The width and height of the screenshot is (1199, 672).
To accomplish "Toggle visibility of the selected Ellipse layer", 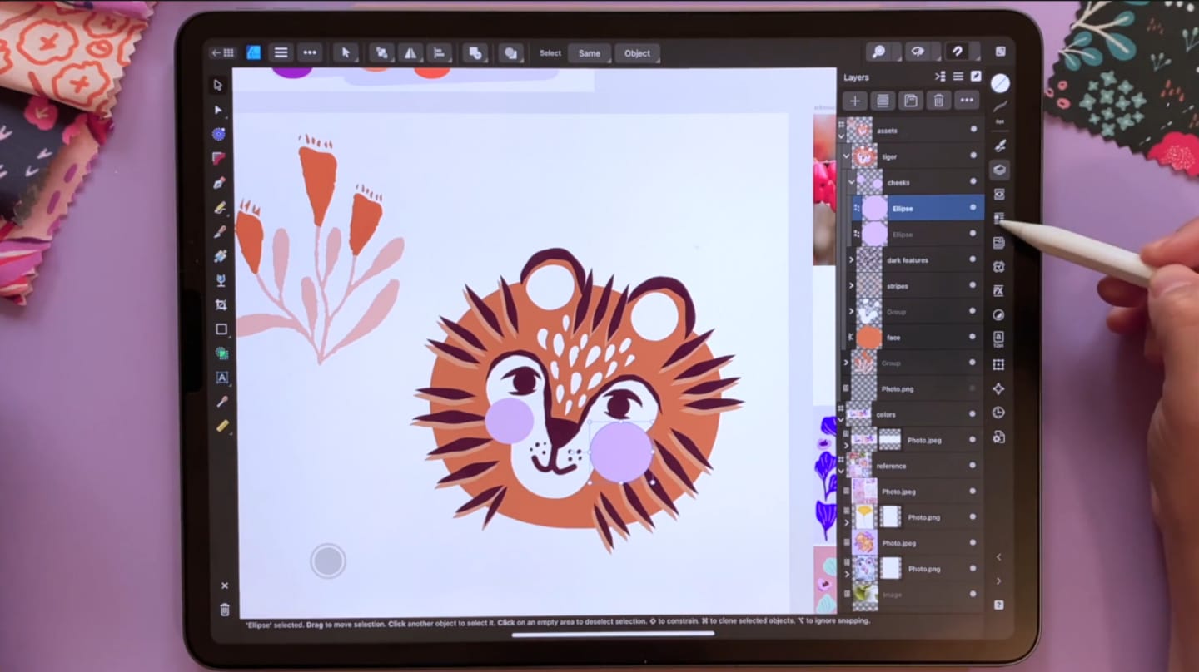I will pyautogui.click(x=973, y=208).
